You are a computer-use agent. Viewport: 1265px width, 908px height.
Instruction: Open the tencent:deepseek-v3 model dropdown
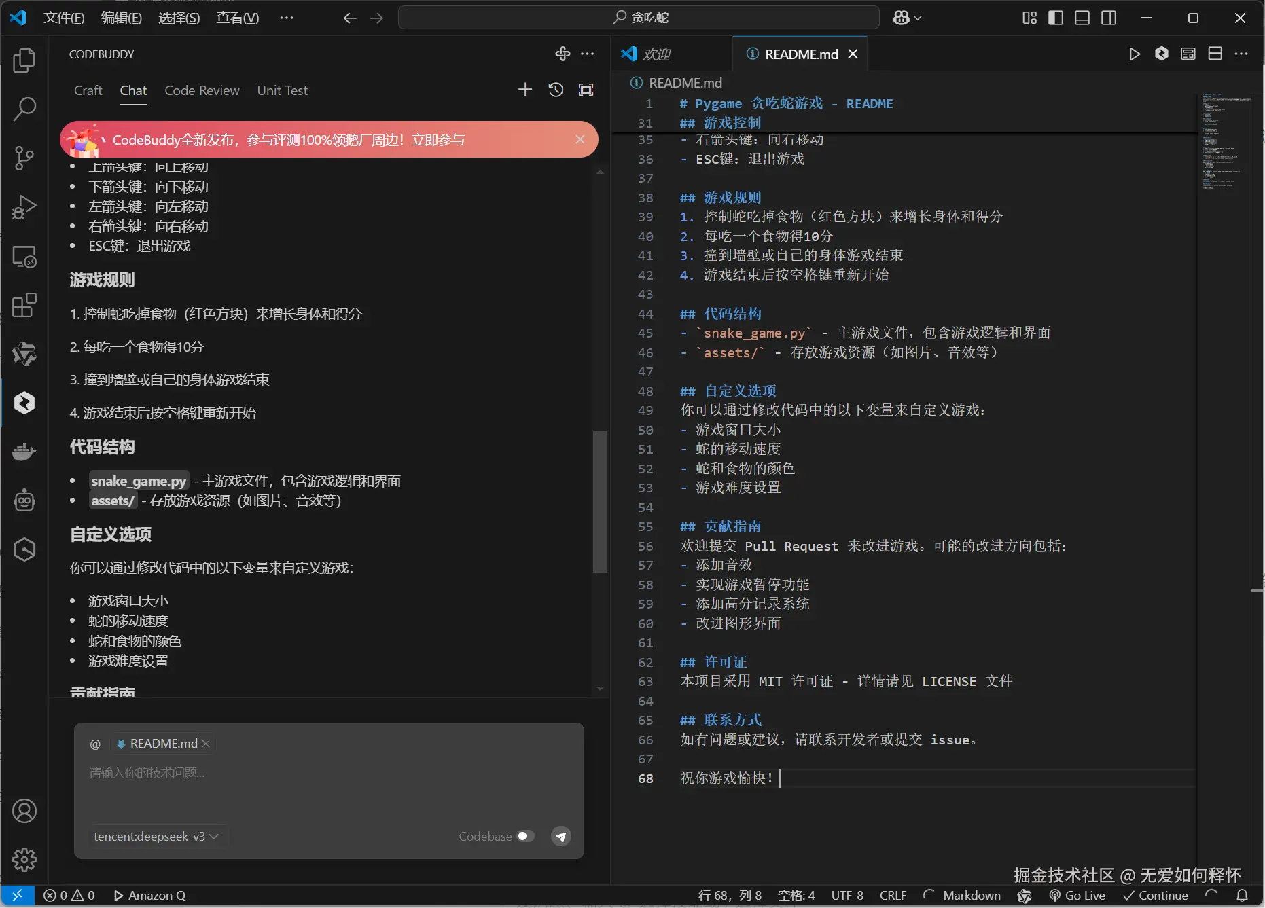click(156, 836)
